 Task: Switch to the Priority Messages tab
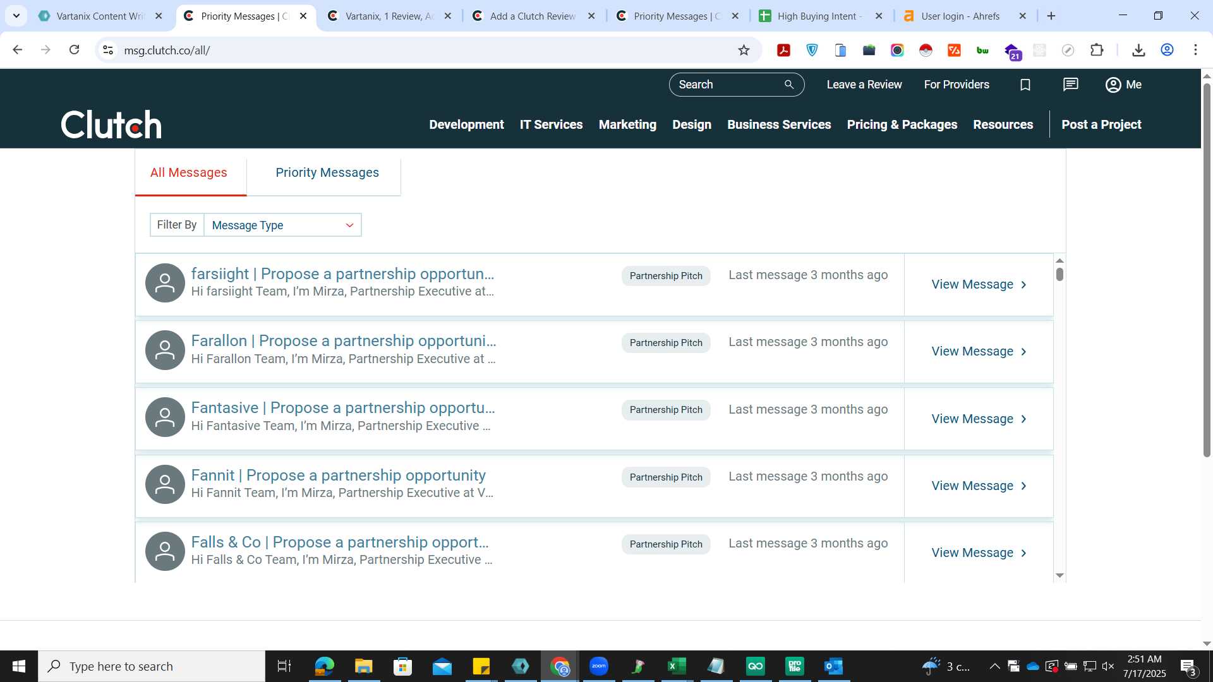(327, 173)
